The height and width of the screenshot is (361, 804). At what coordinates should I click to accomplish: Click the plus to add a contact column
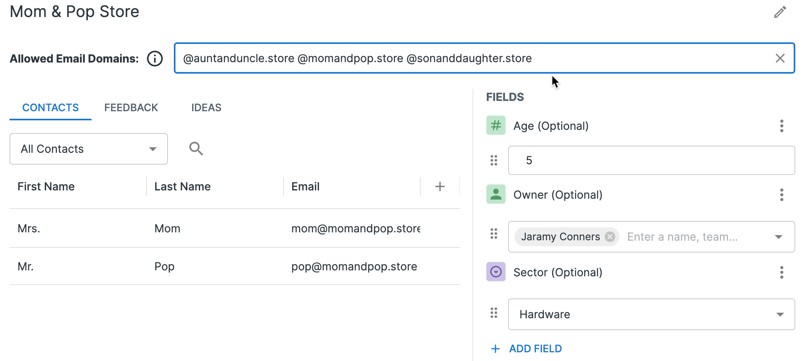440,186
